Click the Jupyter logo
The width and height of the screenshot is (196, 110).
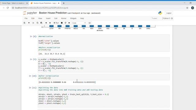coord(30,13)
